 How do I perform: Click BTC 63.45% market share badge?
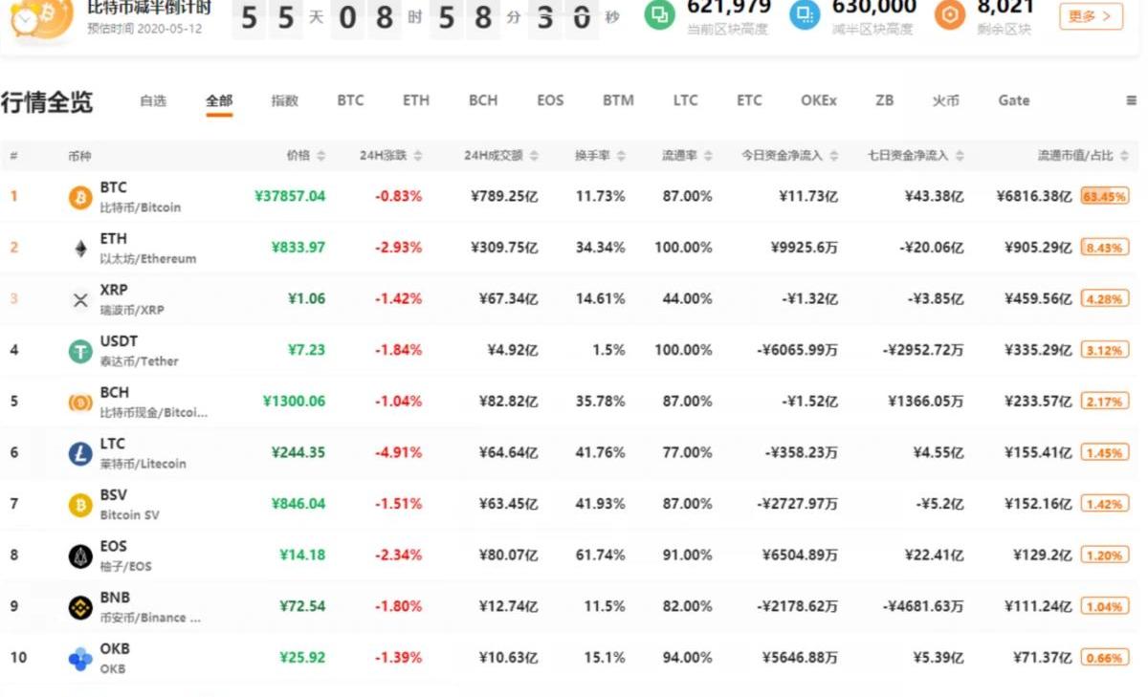[x=1104, y=196]
